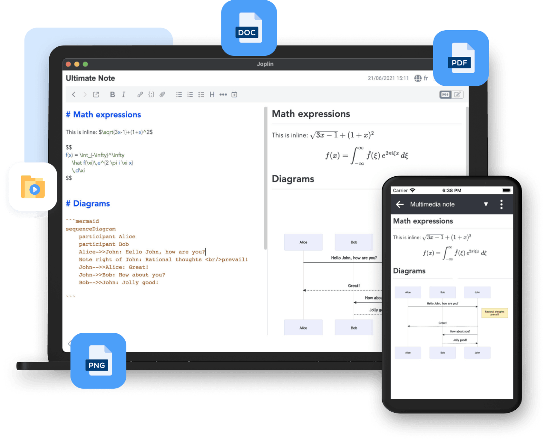545x440 pixels.
Task: Click the 'Bob-->>John: Jolly good!' line
Action: coord(119,282)
